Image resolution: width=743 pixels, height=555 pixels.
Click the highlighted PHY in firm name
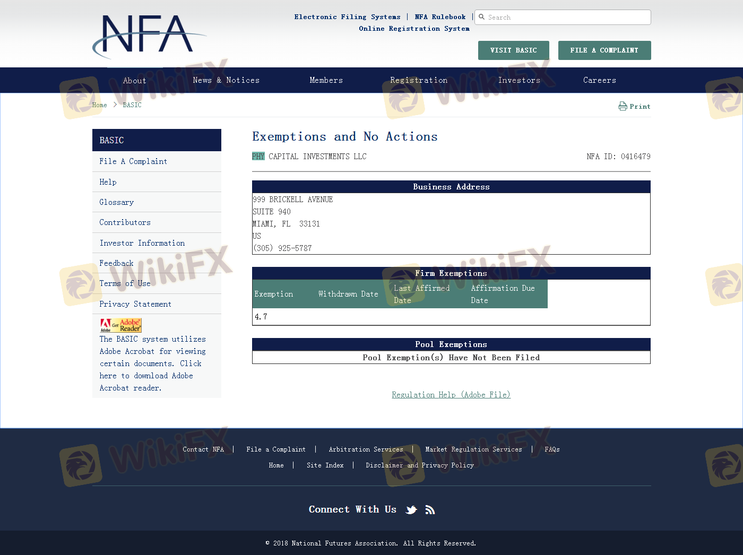[258, 157]
